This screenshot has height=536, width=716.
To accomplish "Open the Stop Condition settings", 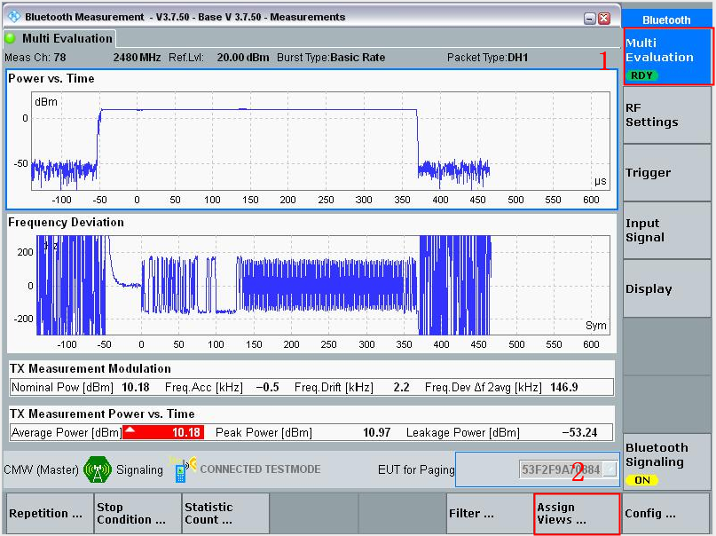I will 138,513.
